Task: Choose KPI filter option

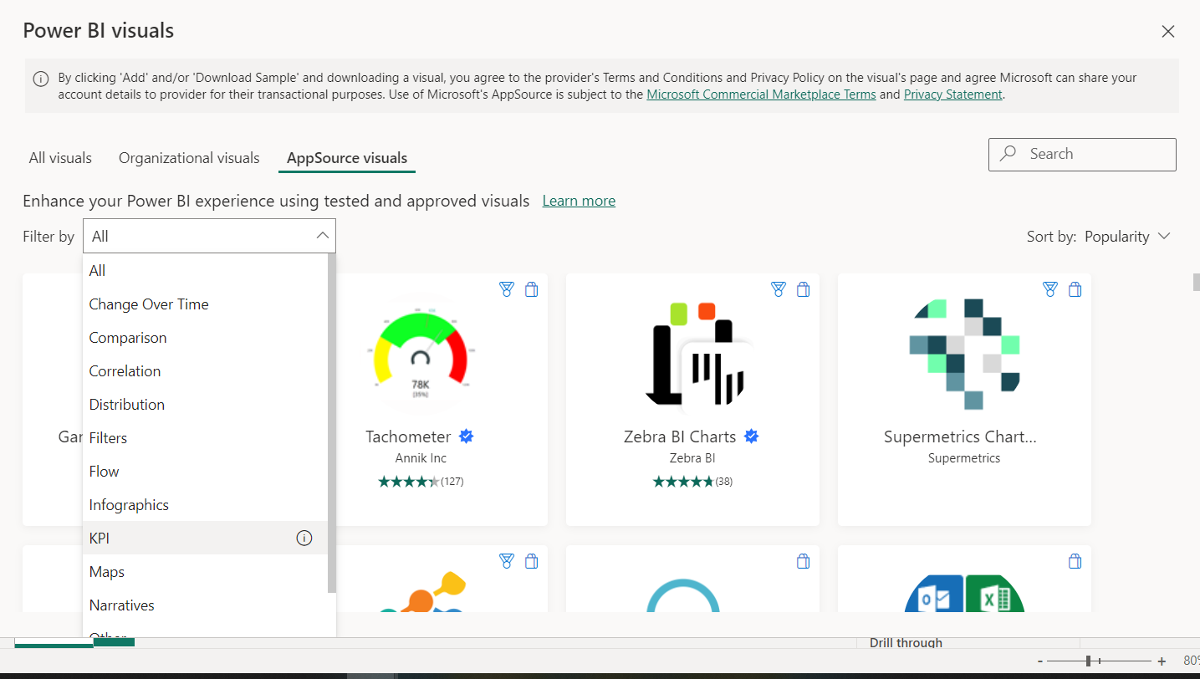Action: coord(205,538)
